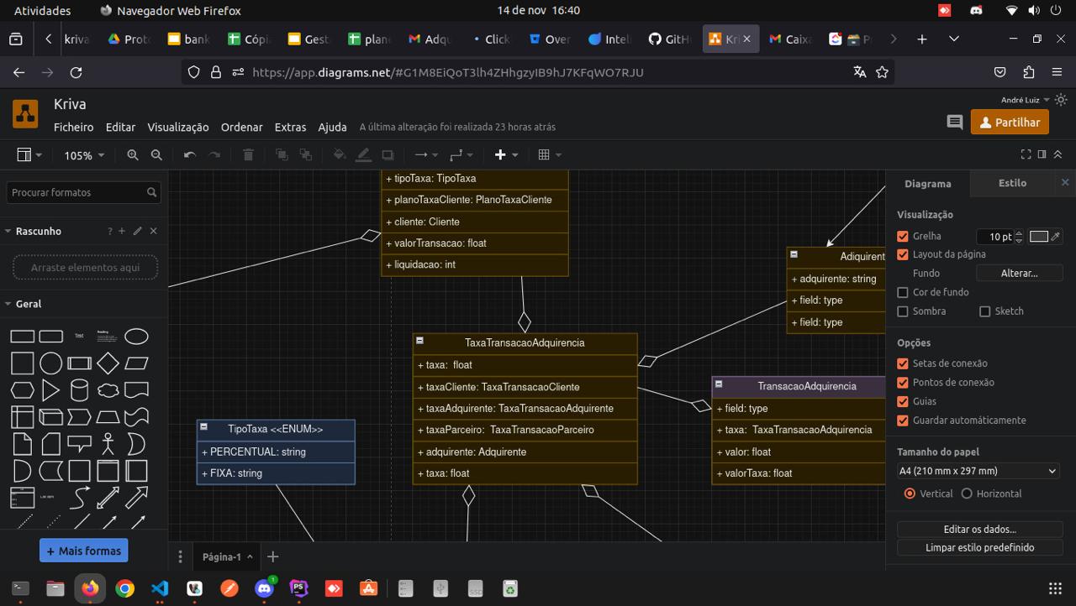Enable the Sombra checkbox
This screenshot has width=1076, height=606.
[903, 311]
